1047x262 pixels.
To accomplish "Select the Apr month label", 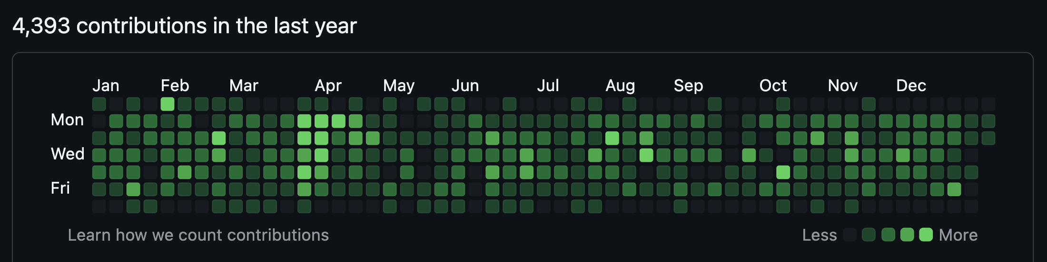I will tap(328, 85).
